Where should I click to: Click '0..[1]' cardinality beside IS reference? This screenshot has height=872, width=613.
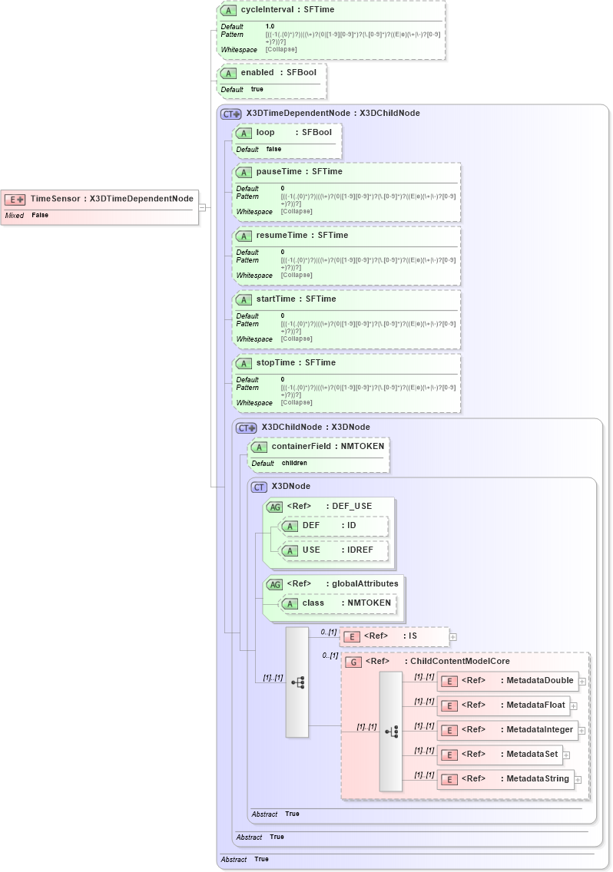click(329, 633)
